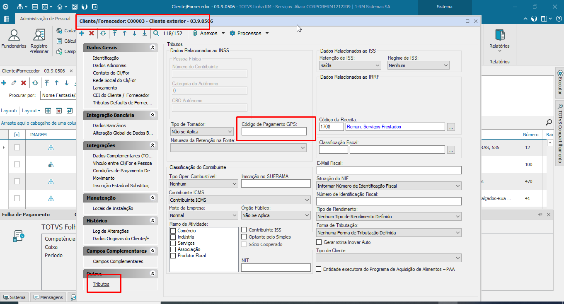Open Campos Complementares link in side menu

pyautogui.click(x=118, y=261)
